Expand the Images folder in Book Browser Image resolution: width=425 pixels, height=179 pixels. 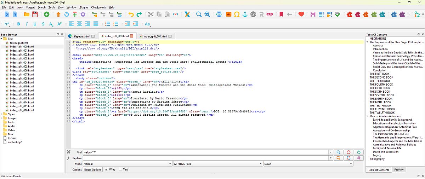point(1,118)
